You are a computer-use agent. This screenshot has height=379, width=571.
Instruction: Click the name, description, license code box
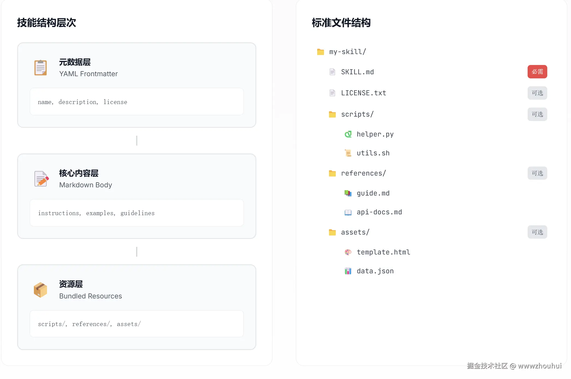[136, 102]
